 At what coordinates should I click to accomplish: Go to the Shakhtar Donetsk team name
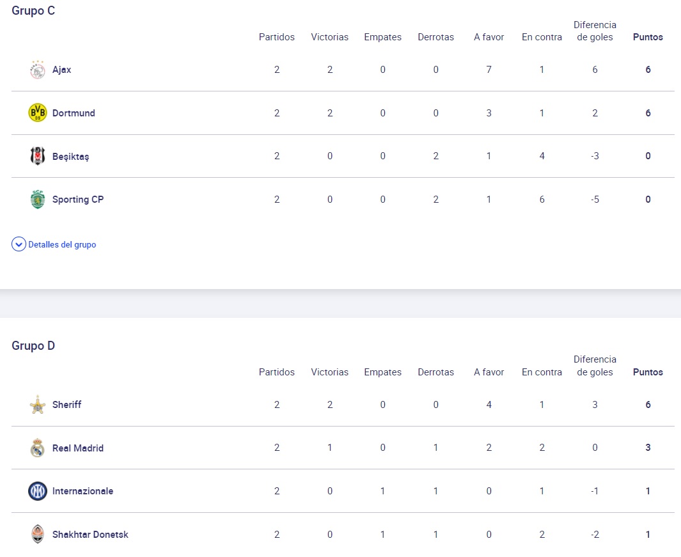click(90, 535)
